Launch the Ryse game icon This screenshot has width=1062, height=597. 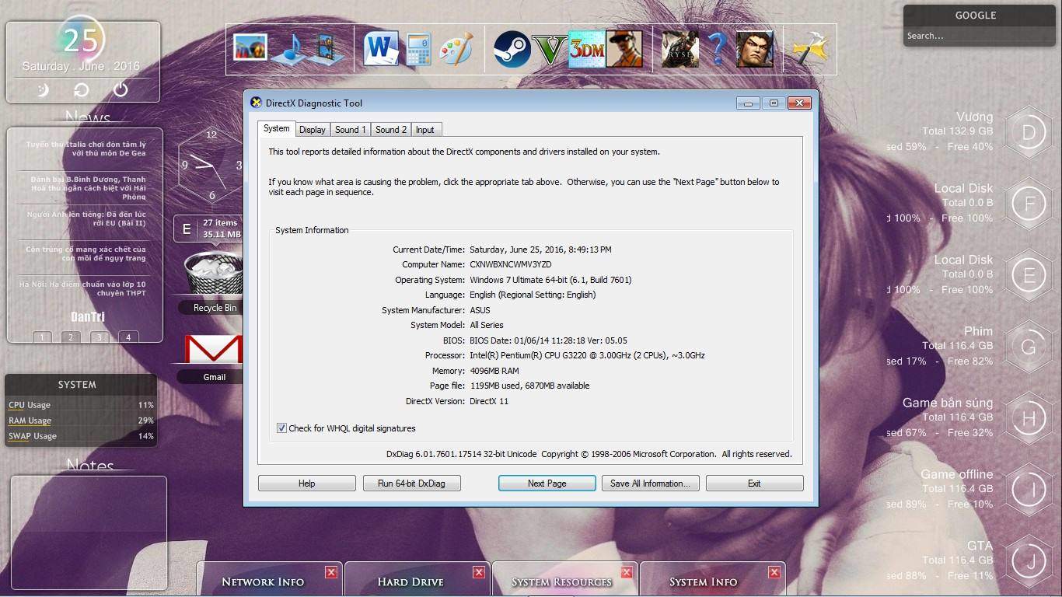pyautogui.click(x=680, y=49)
